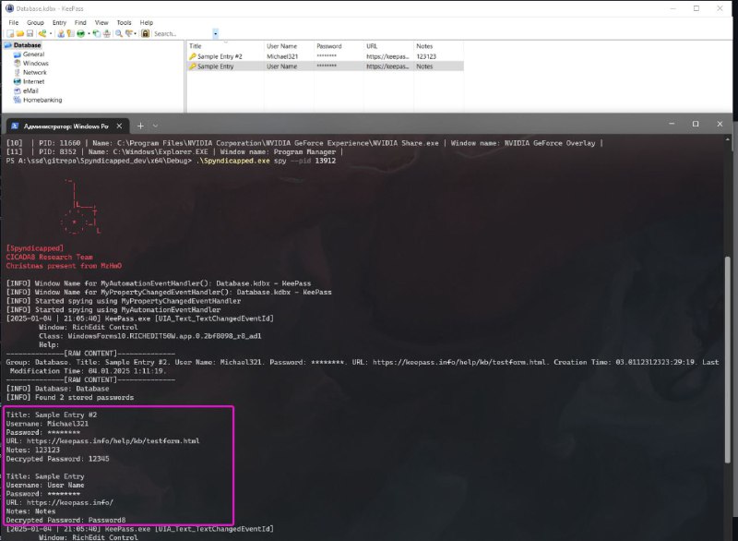
Task: Click the Open URL globe icon
Action: point(80,33)
